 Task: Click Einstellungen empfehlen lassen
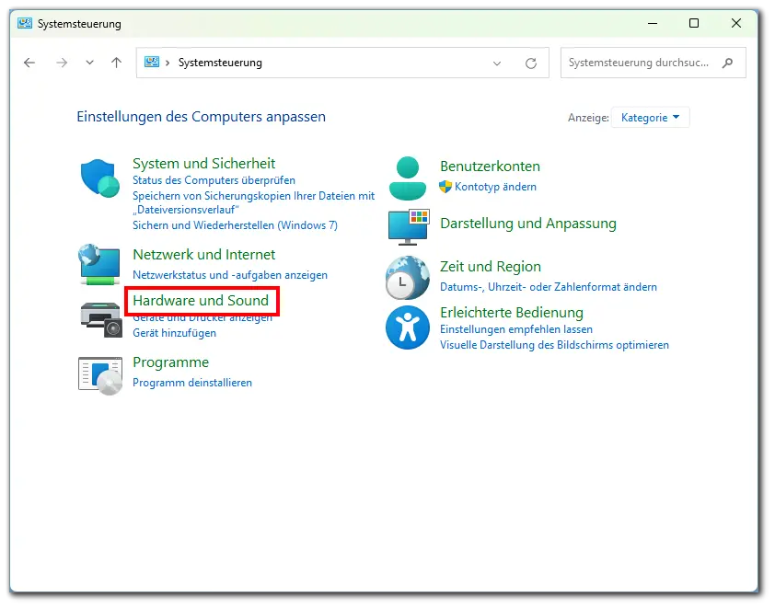(x=516, y=329)
